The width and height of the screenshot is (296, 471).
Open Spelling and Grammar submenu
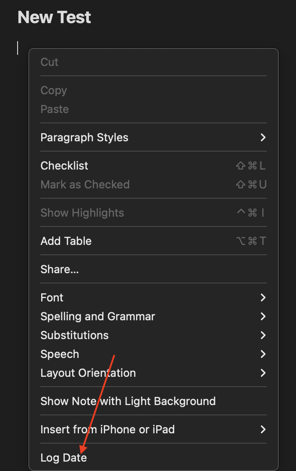(x=98, y=316)
